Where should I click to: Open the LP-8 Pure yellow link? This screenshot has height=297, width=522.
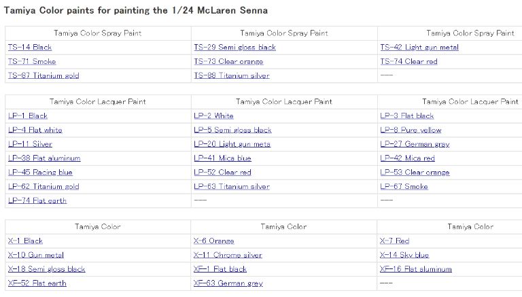pyautogui.click(x=411, y=130)
